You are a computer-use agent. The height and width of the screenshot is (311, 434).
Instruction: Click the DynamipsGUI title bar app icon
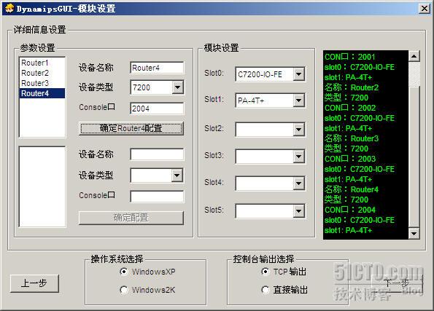tap(9, 8)
